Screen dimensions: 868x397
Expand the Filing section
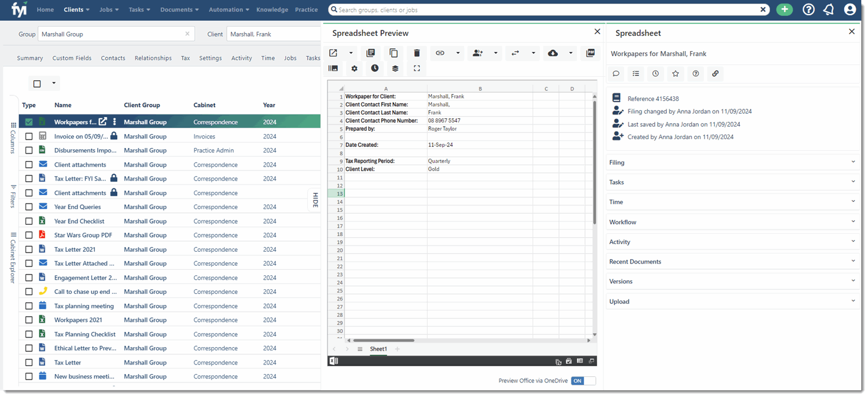pyautogui.click(x=733, y=162)
